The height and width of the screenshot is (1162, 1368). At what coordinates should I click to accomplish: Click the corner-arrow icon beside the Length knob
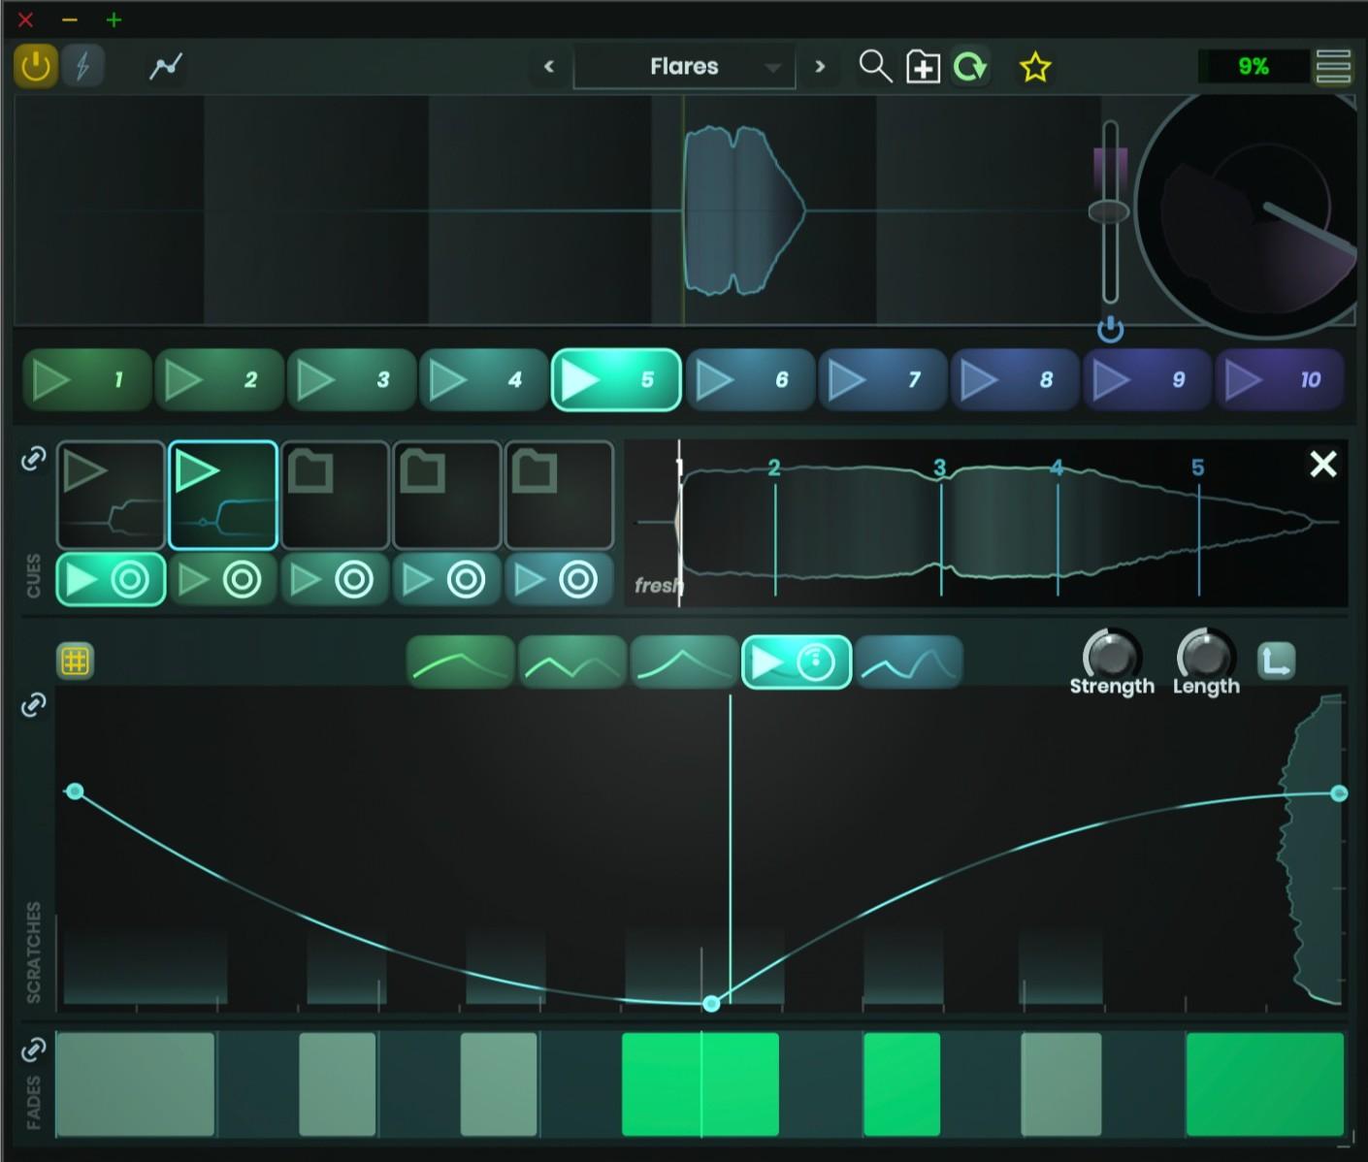(x=1277, y=661)
